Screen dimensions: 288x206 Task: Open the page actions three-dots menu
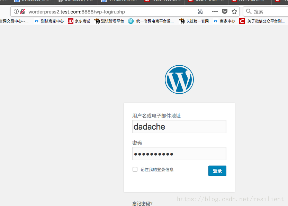pyautogui.click(x=215, y=11)
